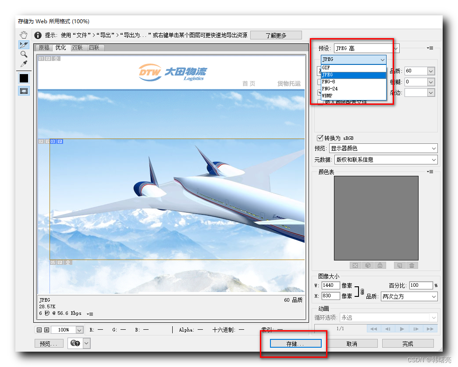Go to first animation frame
Viewport: 458px width, 367px height.
point(373,329)
